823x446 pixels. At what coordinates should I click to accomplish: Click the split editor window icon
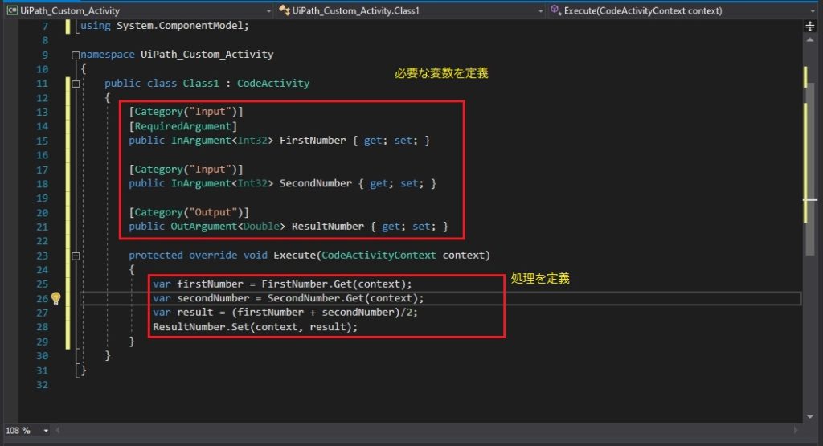[x=810, y=27]
